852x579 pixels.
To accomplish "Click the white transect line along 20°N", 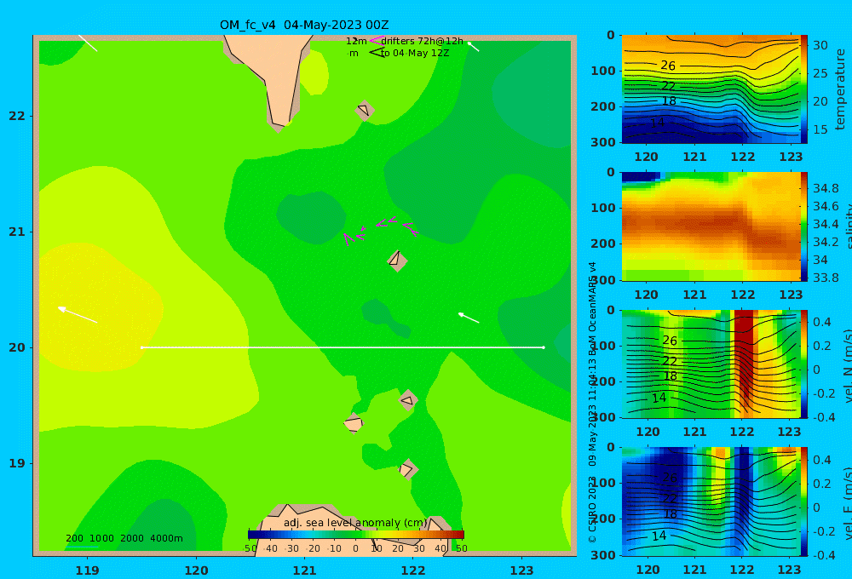I will tap(343, 347).
